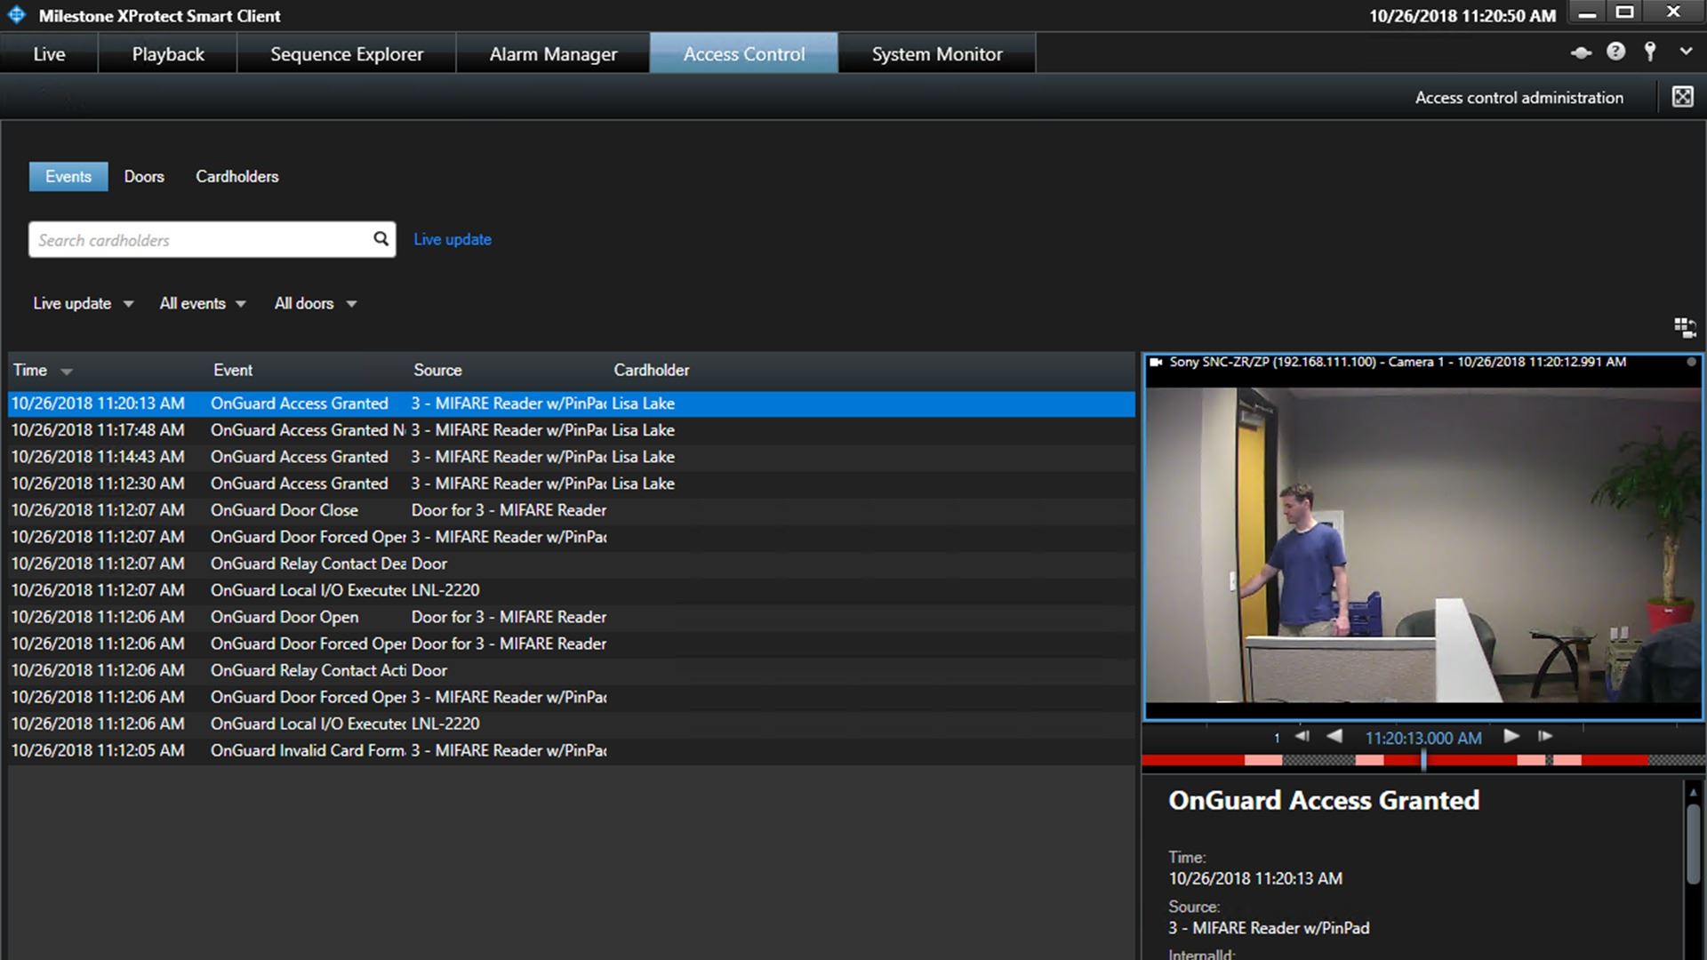Screen dimensions: 1707x960
Task: Switch to the Doors view
Action: point(144,176)
